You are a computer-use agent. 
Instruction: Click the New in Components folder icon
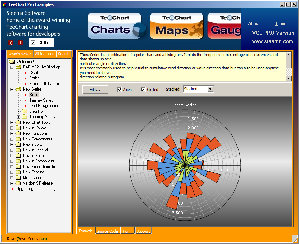click(18, 161)
